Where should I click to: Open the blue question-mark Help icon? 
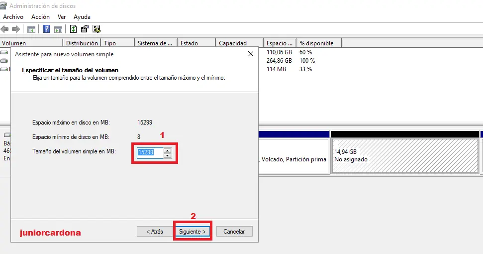pos(46,29)
